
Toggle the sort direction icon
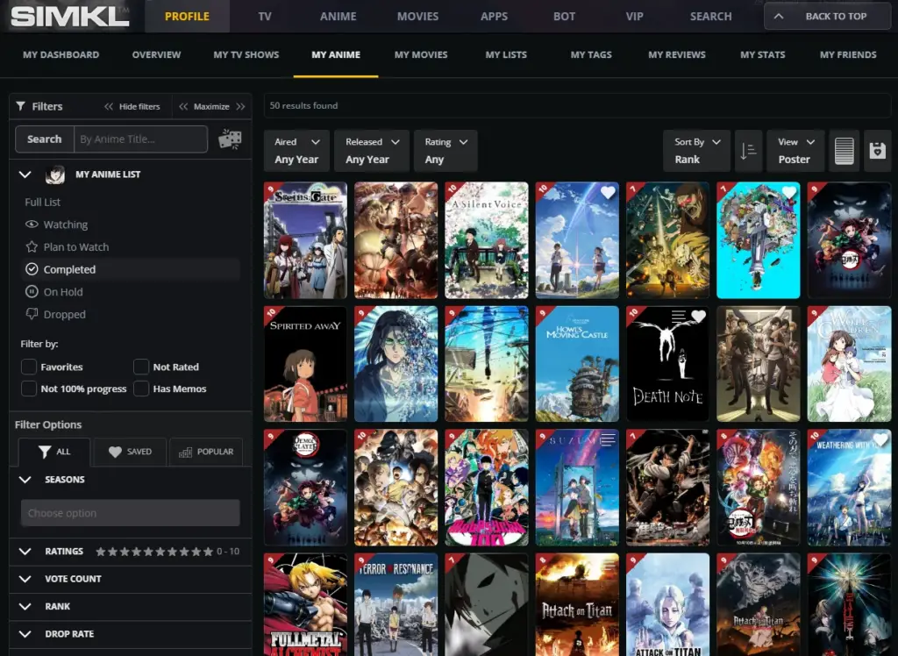click(x=748, y=151)
